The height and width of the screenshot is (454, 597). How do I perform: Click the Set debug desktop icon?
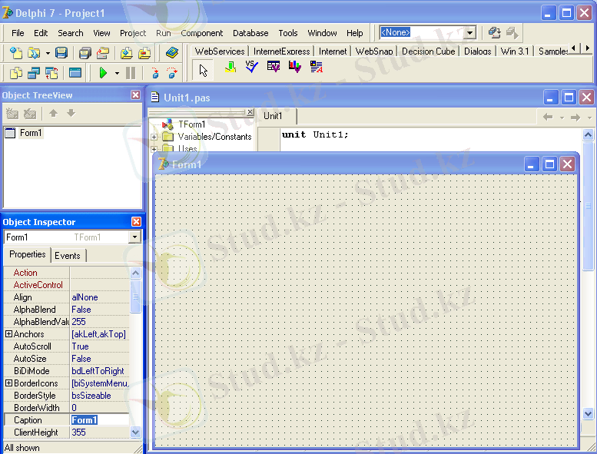(x=512, y=33)
